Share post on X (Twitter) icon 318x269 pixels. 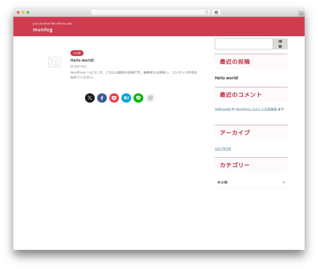(x=90, y=98)
